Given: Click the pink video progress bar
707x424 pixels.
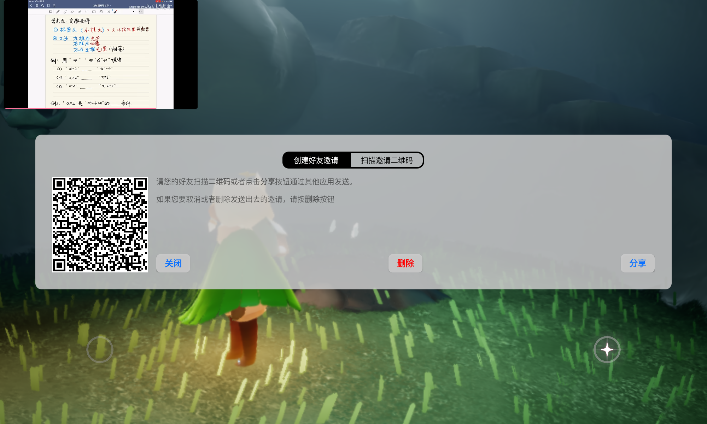Looking at the screenshot, I should tap(80, 108).
